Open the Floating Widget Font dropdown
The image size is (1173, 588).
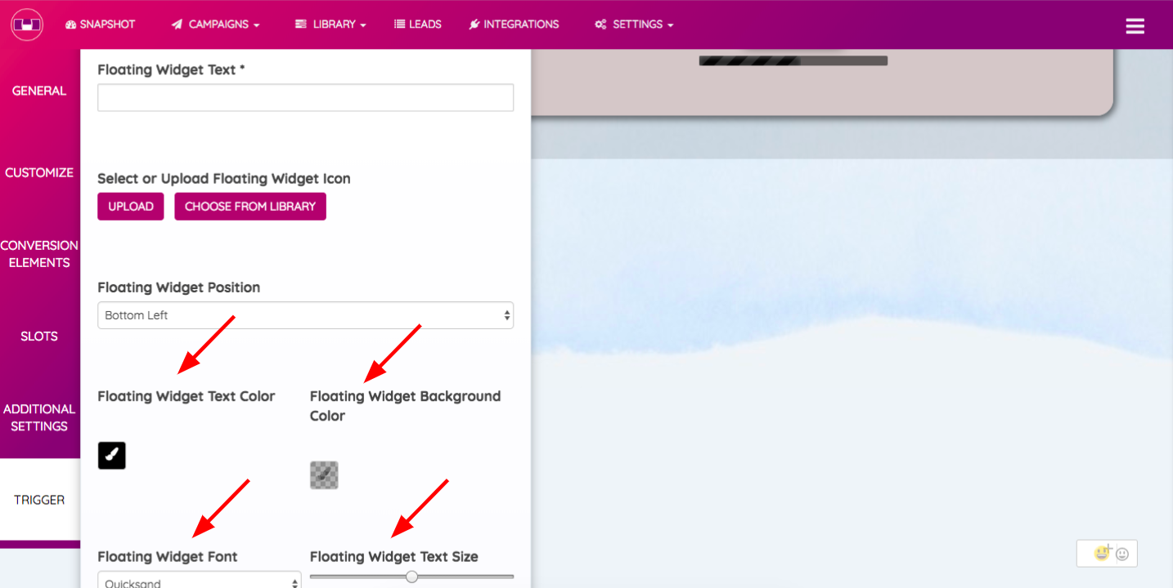[200, 581]
